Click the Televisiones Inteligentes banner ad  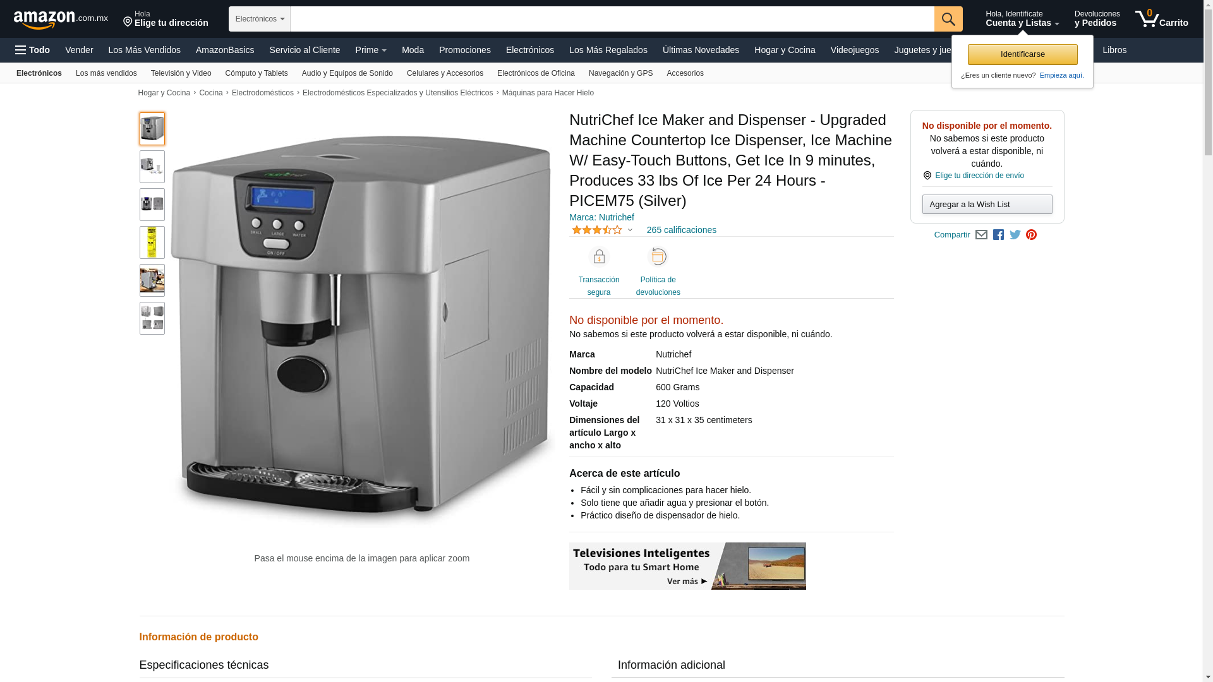click(687, 566)
